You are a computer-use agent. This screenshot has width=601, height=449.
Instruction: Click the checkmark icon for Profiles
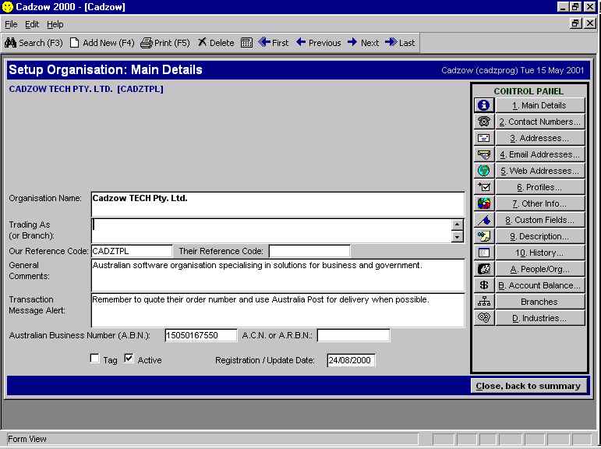click(484, 187)
